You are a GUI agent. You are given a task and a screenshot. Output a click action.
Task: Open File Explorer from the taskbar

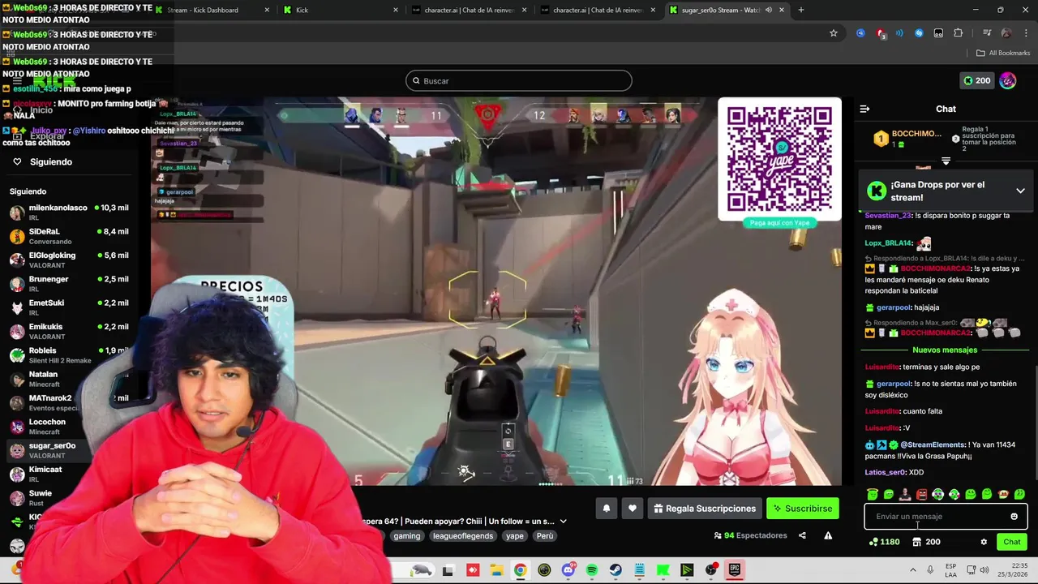pyautogui.click(x=496, y=570)
